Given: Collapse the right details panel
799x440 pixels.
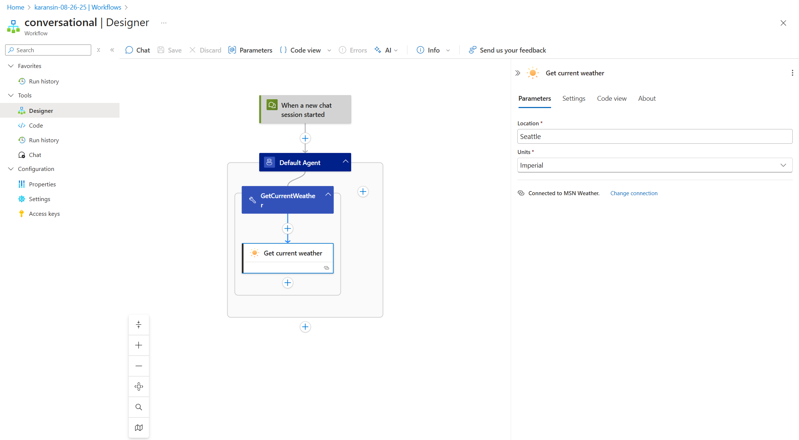Looking at the screenshot, I should (518, 73).
